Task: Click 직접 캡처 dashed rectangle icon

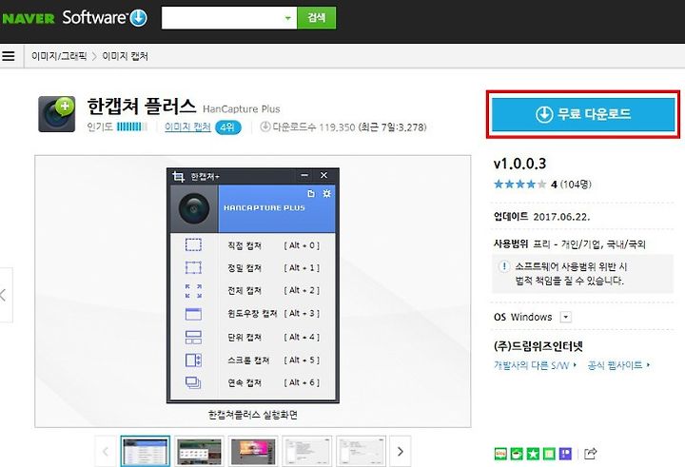Action: 193,244
